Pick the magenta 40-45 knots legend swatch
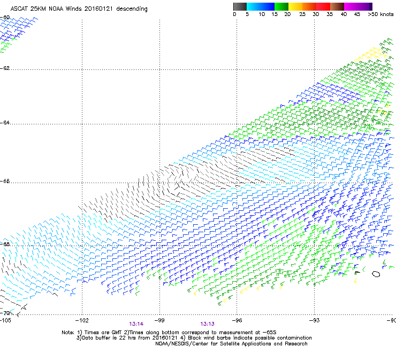396x347 pixels. tap(351, 6)
